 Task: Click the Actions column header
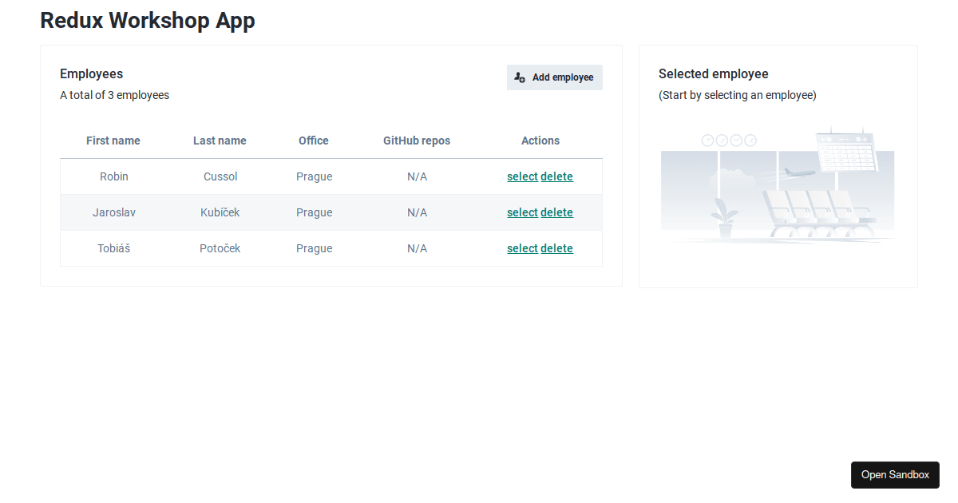pos(540,141)
